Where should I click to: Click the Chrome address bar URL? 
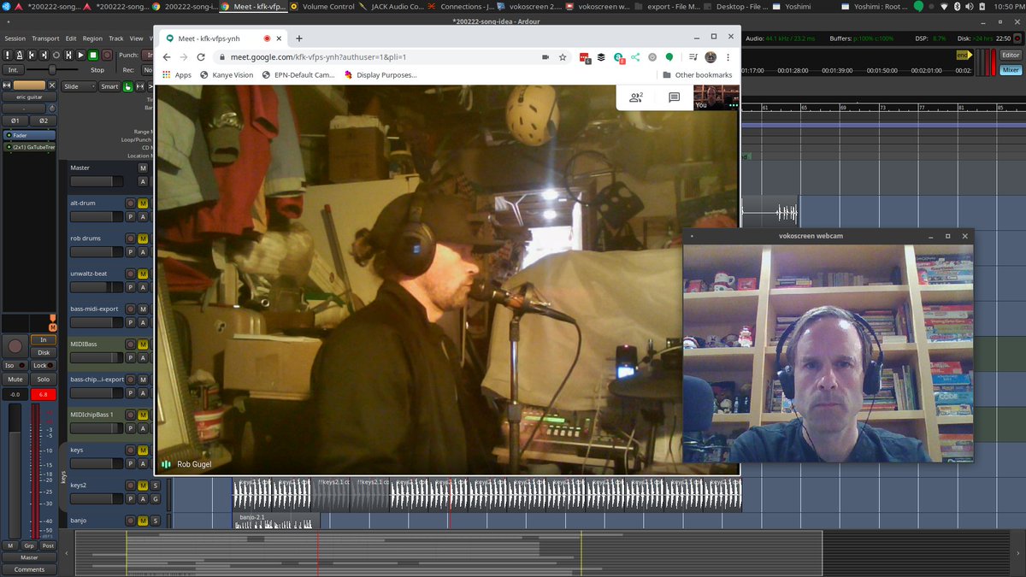coord(318,57)
